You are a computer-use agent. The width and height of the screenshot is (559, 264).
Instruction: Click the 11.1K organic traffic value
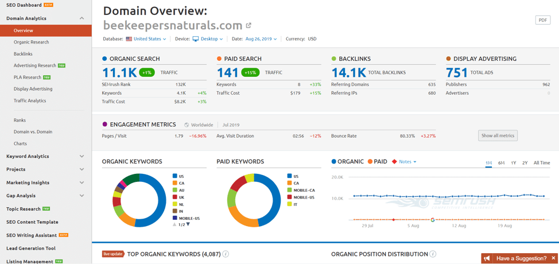click(x=119, y=73)
